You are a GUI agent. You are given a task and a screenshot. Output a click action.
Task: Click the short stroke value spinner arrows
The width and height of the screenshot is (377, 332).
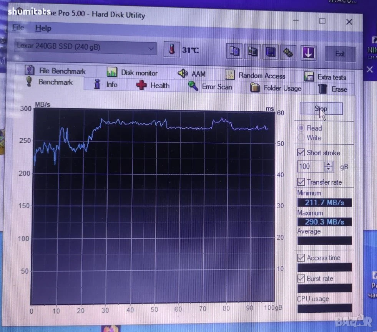click(x=329, y=166)
